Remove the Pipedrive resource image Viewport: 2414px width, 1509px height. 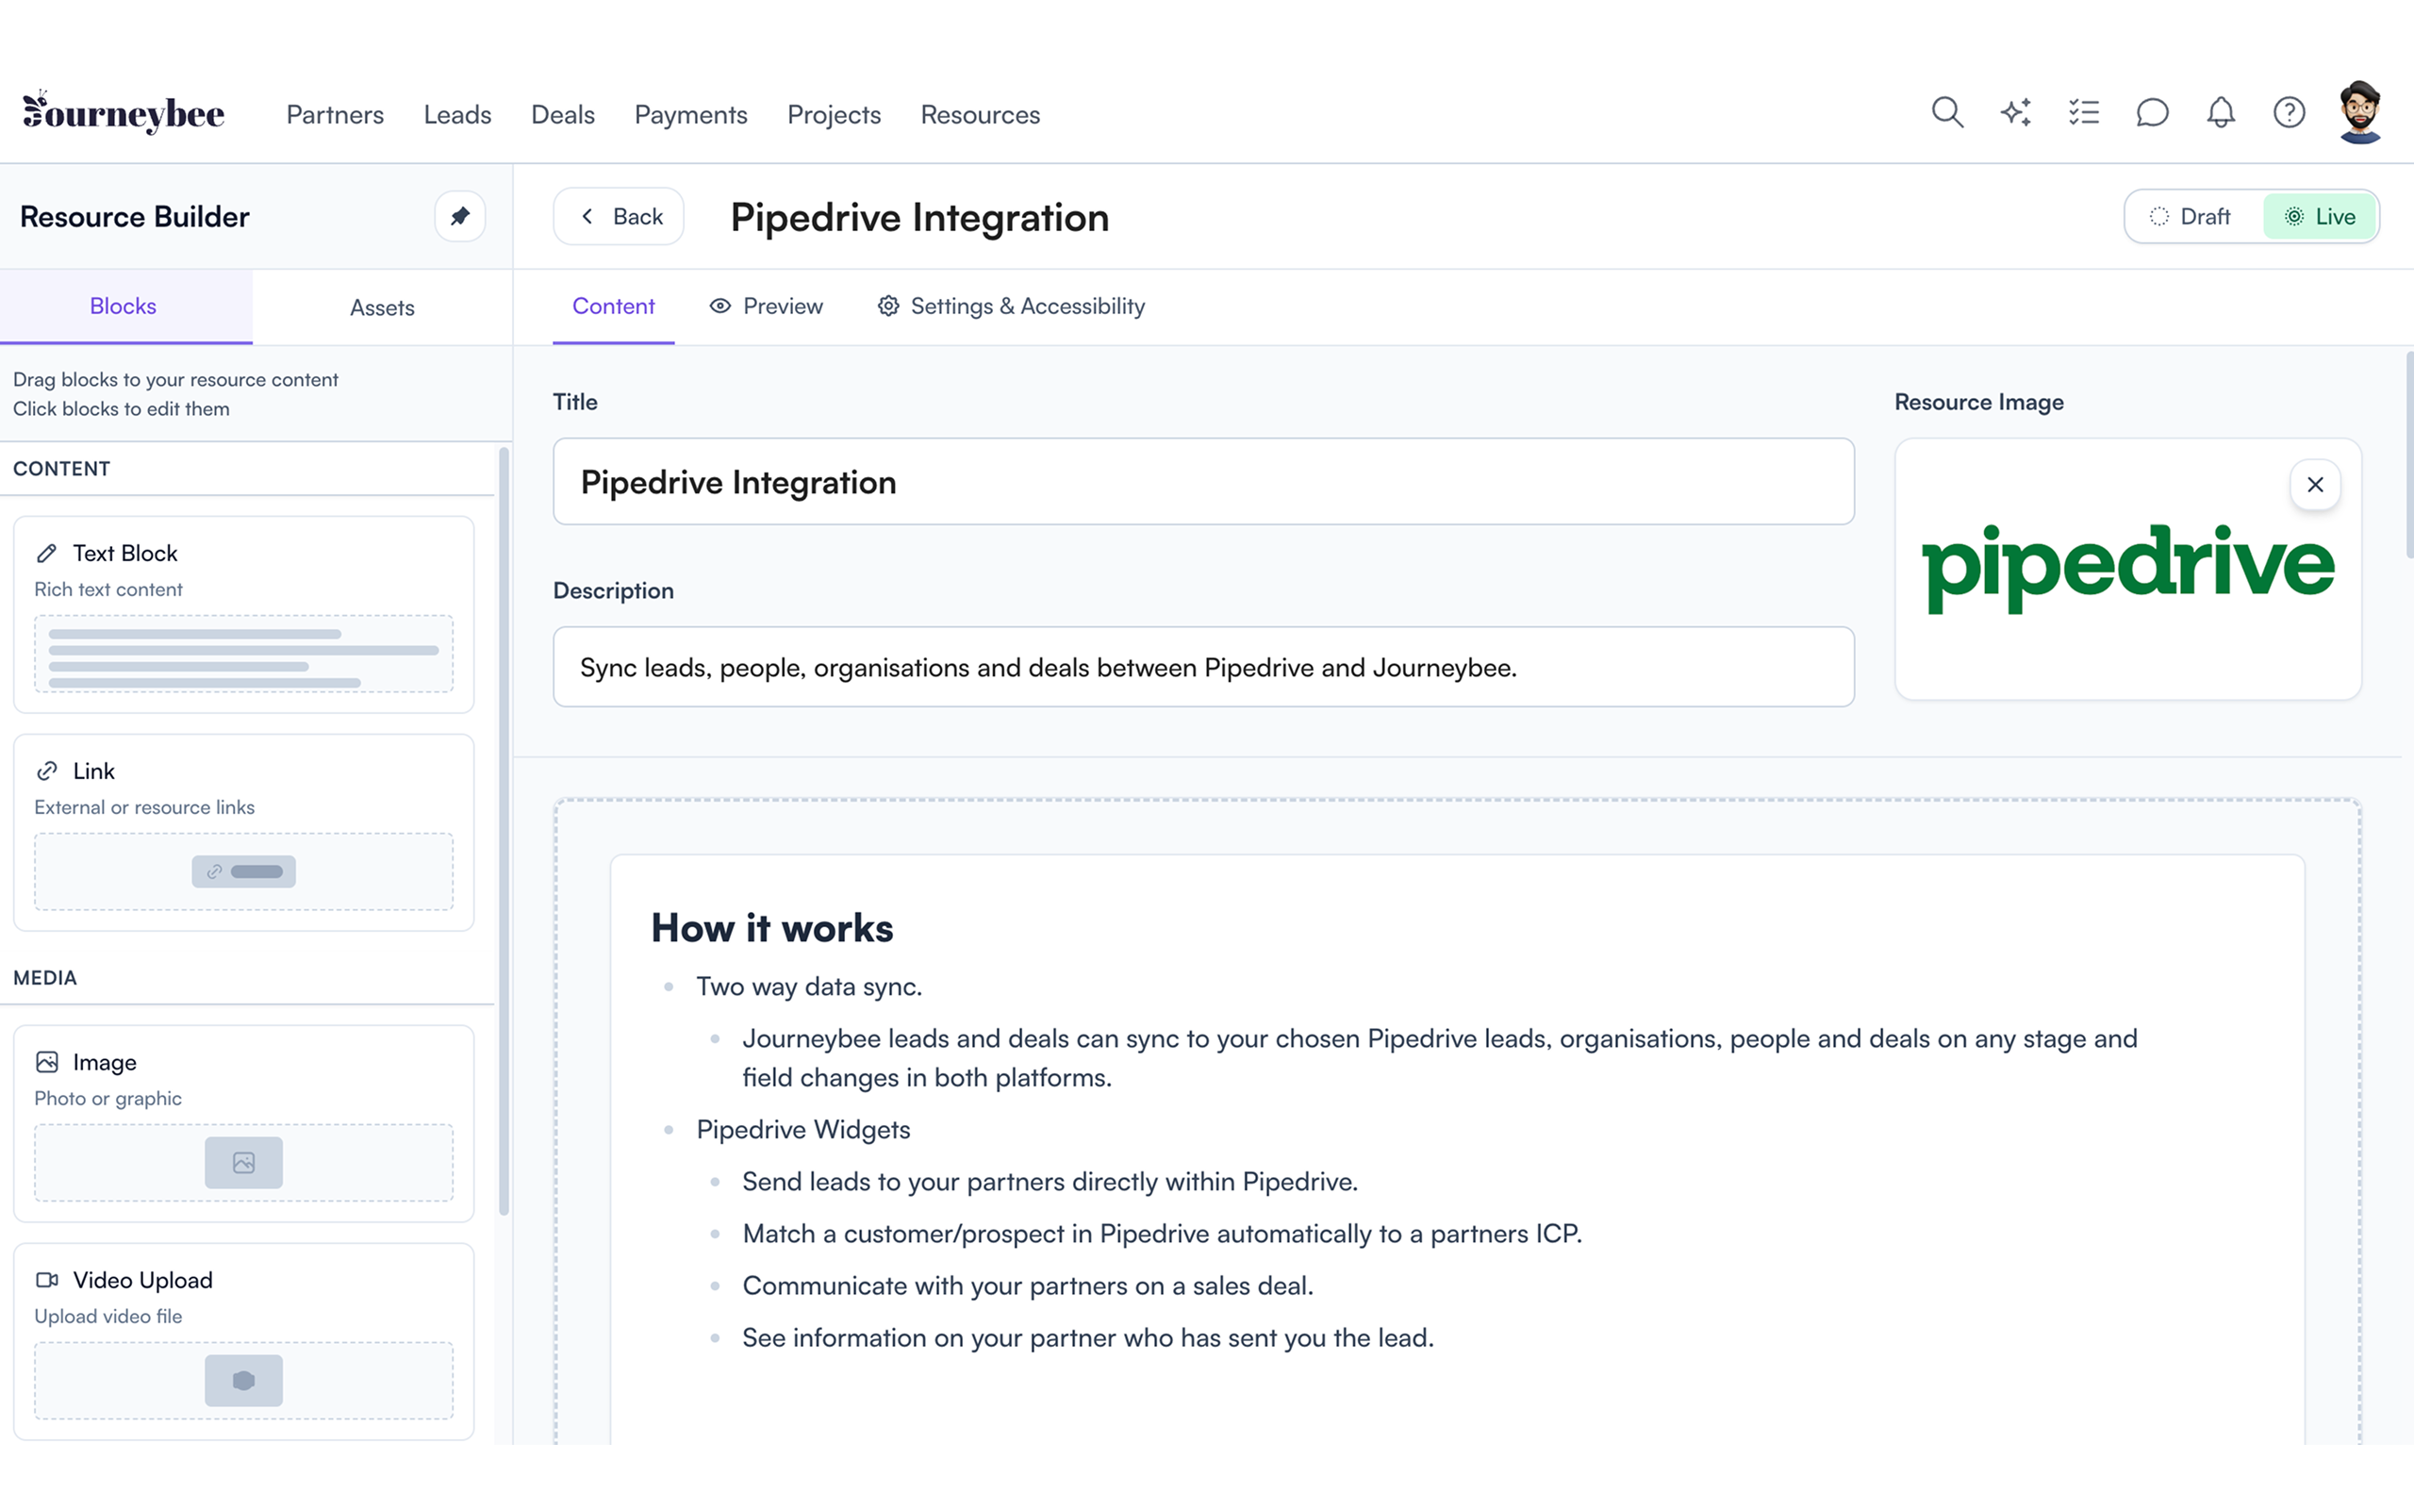point(2314,485)
